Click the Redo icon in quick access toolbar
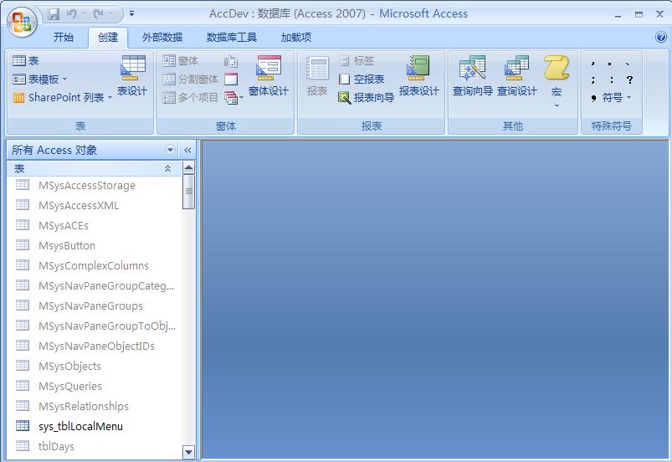 coord(99,14)
